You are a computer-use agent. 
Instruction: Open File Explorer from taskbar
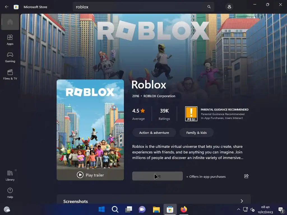tap(156, 209)
